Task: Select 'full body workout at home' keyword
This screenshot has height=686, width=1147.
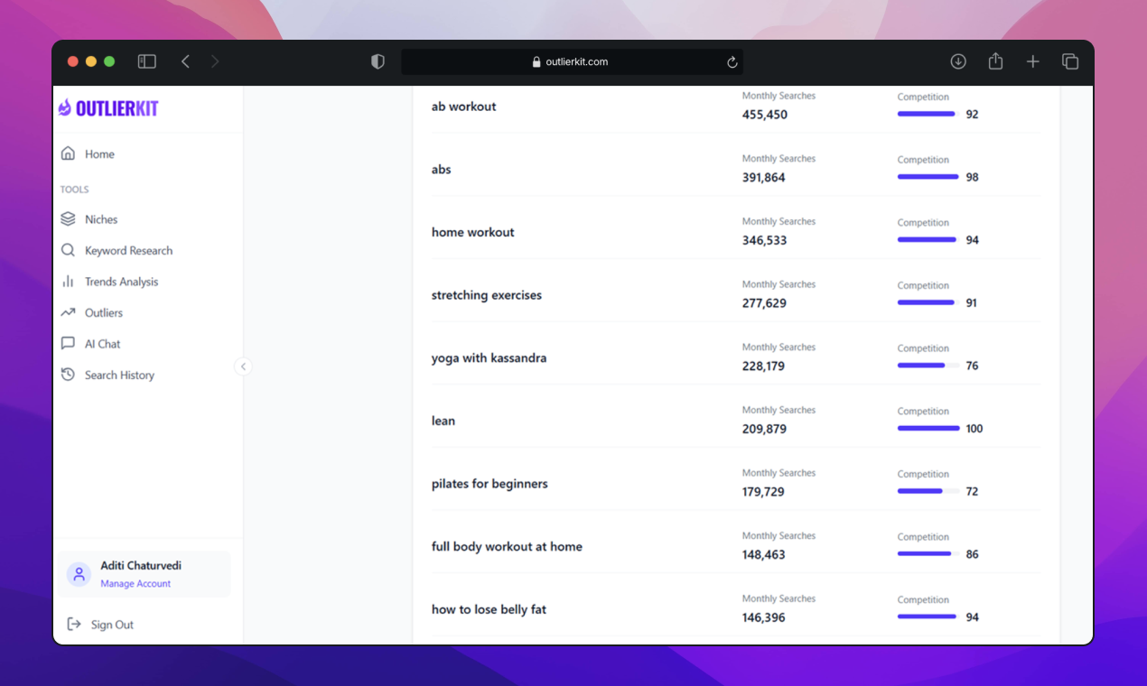Action: 507,546
